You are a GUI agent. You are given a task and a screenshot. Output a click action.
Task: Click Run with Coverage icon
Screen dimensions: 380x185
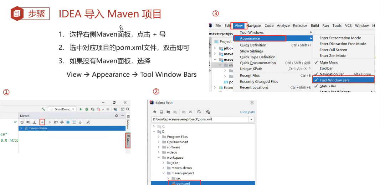93,109
